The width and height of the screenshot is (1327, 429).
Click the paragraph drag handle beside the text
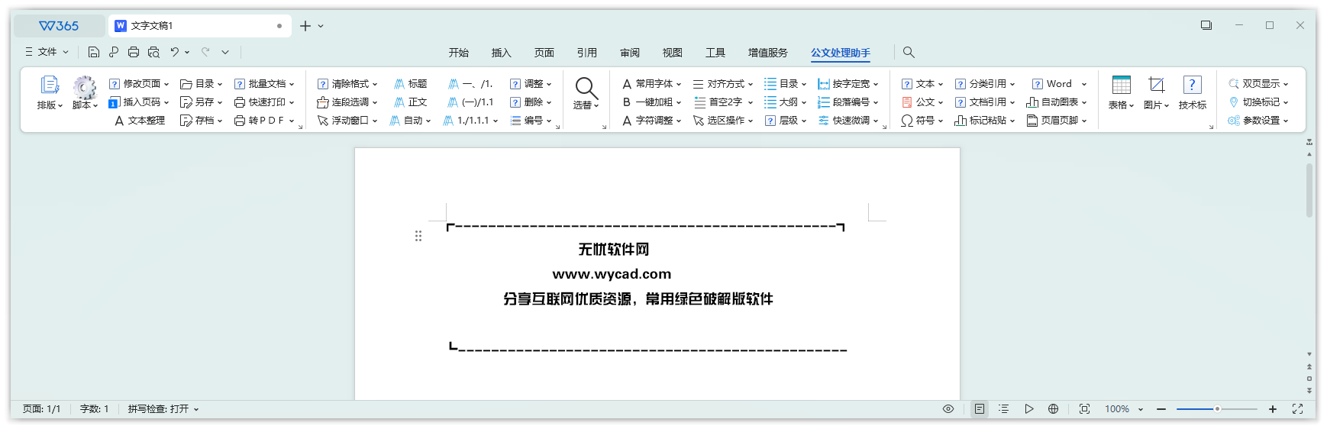(418, 236)
